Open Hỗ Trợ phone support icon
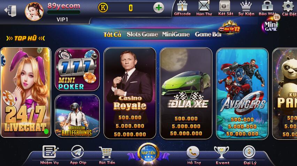 [193, 152]
